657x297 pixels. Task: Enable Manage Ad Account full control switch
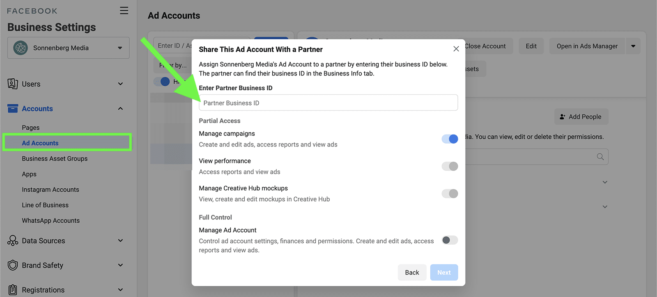coord(450,240)
